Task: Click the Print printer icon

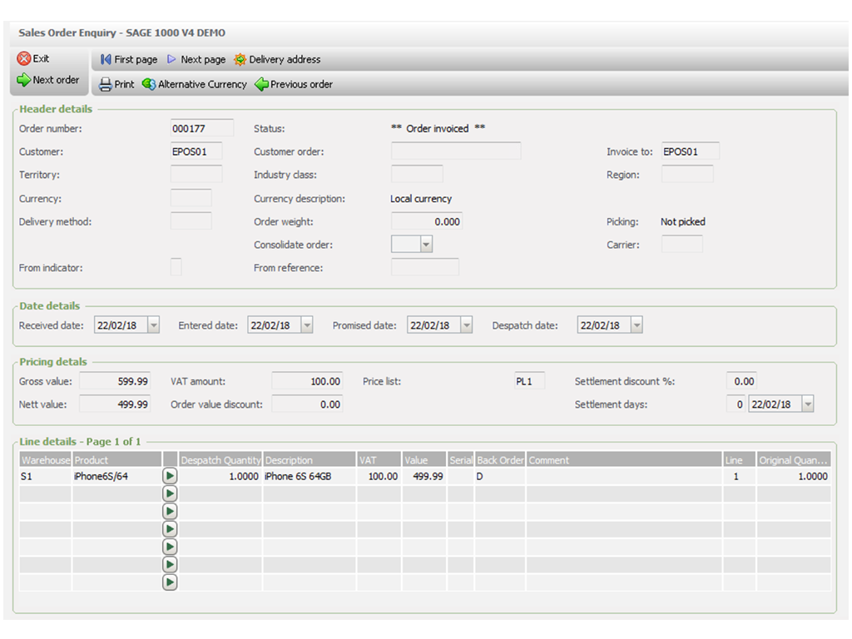Action: click(x=106, y=84)
